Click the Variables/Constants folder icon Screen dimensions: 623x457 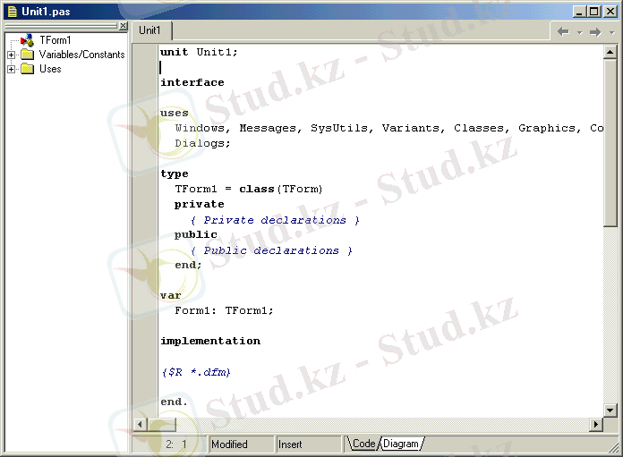(x=27, y=55)
